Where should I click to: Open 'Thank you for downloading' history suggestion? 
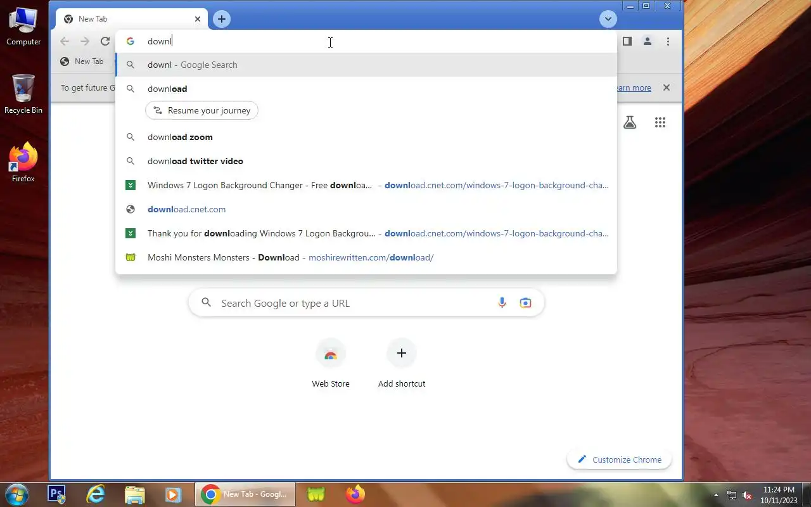click(366, 233)
